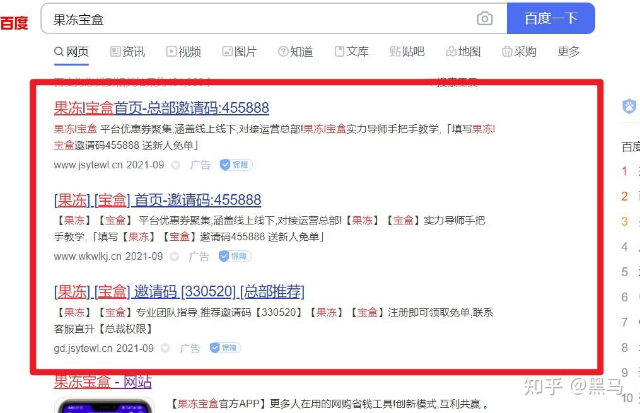Click hot-search rank number 1
Viewport: 640px width, 413px height.
[624, 171]
